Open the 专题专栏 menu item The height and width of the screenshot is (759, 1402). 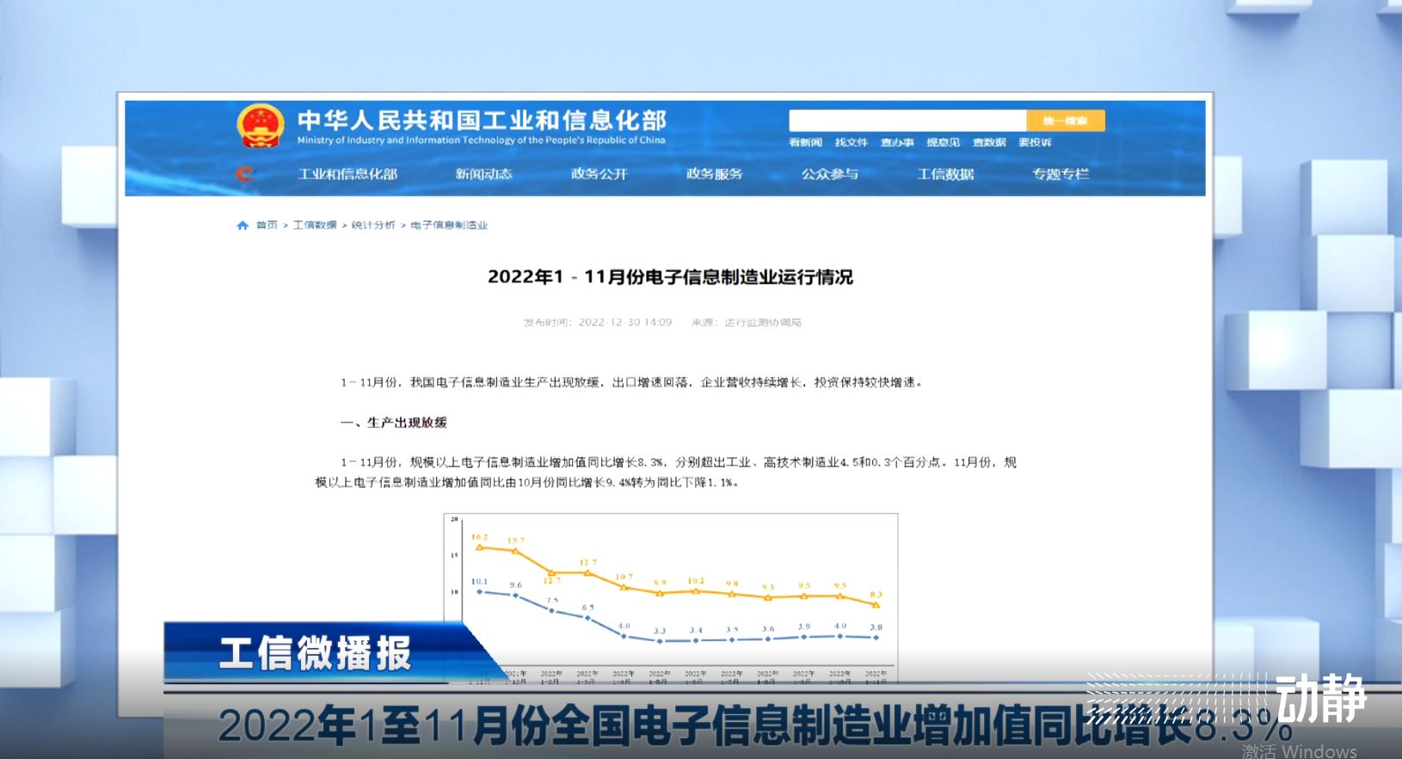click(x=1061, y=174)
